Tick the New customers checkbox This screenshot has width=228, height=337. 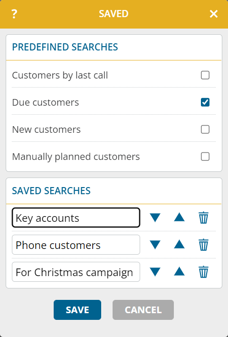[x=205, y=129]
